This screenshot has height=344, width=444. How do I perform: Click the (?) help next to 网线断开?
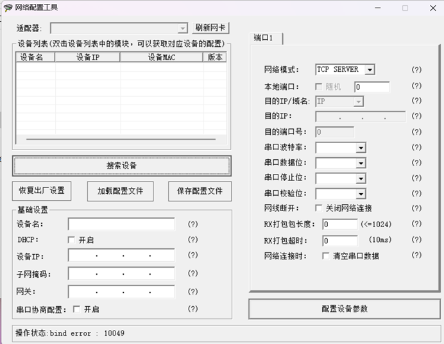(416, 209)
